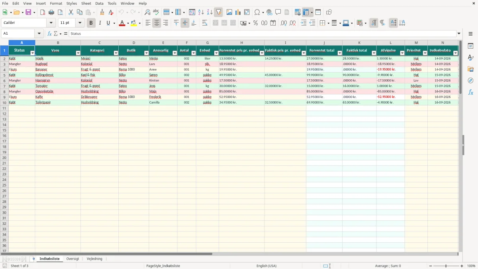
Task: Apply yellow background color
Action: tap(133, 23)
